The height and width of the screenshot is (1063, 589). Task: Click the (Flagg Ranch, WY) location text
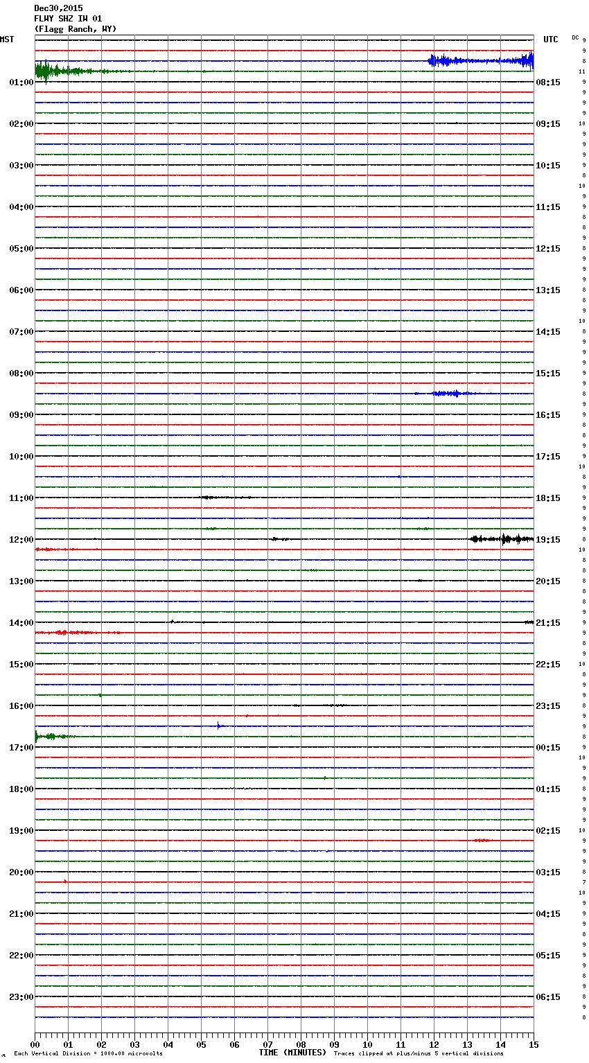coord(76,29)
